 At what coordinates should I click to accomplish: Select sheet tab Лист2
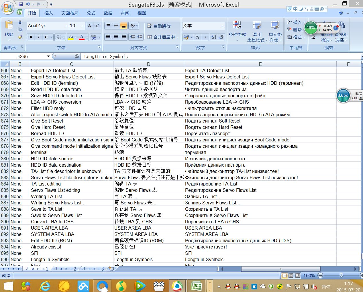[65, 269]
